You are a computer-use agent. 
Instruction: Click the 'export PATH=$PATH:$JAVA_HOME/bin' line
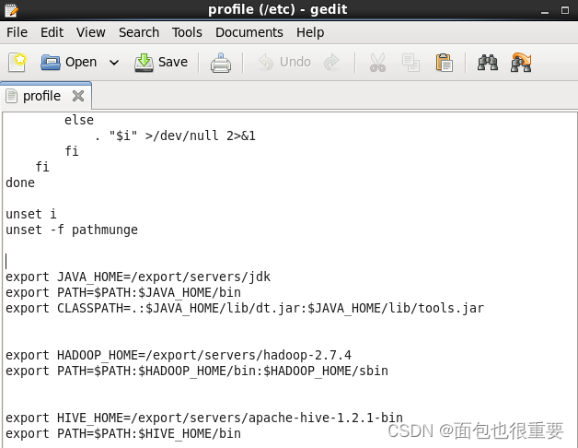[123, 292]
